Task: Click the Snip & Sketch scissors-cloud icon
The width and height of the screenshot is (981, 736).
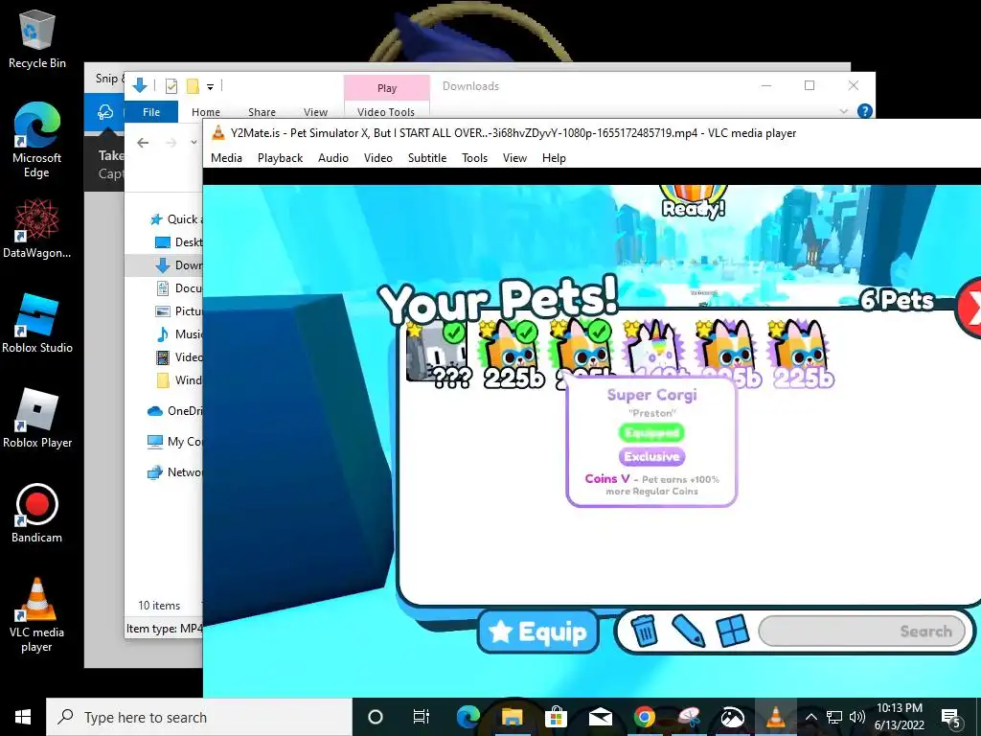Action: [x=105, y=112]
